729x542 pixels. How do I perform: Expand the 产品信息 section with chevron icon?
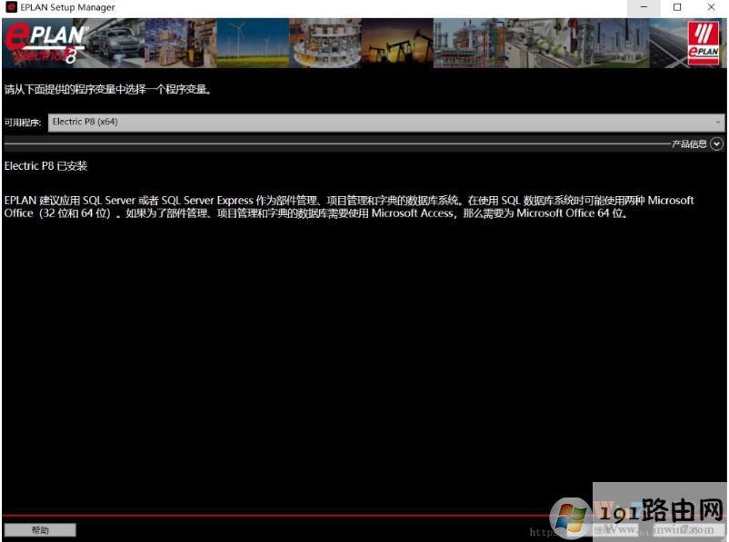click(x=717, y=143)
